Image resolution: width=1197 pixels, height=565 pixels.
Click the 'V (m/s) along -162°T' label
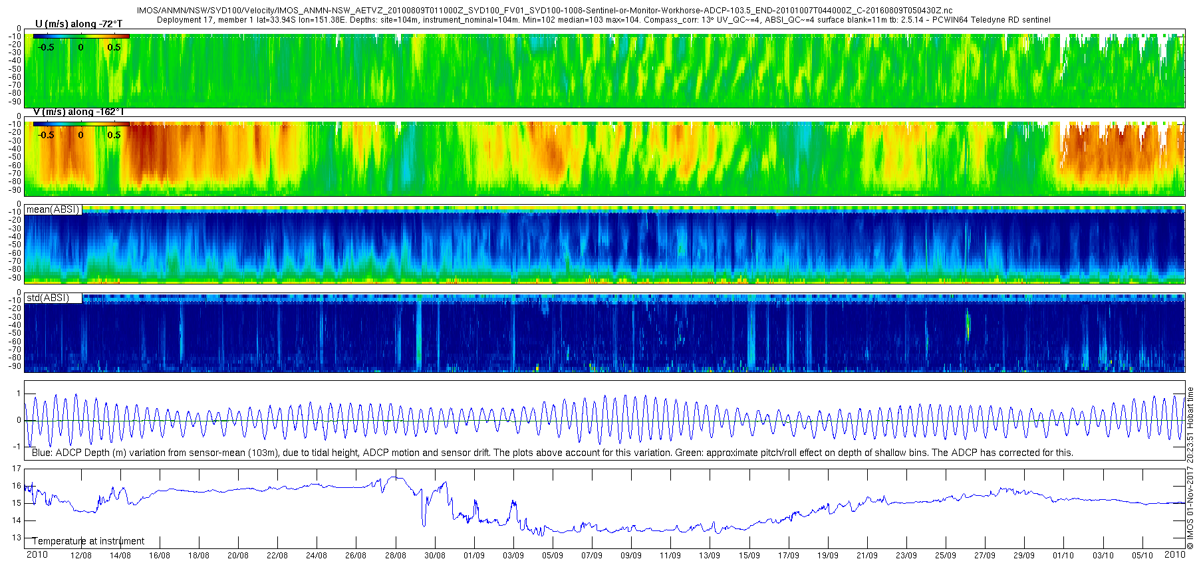78,112
